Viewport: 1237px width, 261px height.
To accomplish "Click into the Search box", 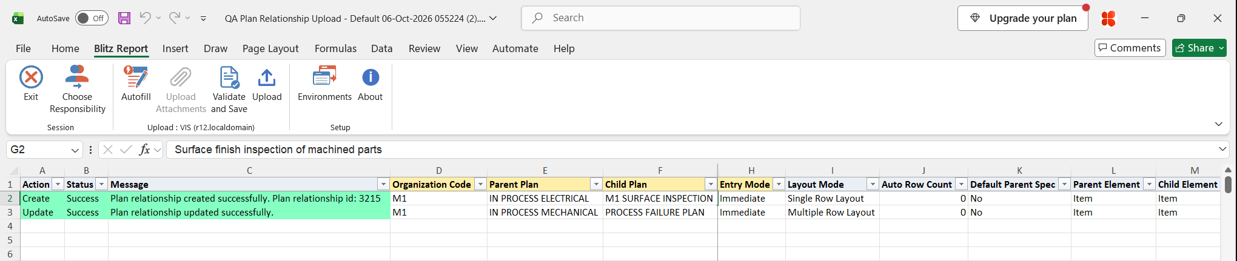I will (x=661, y=18).
